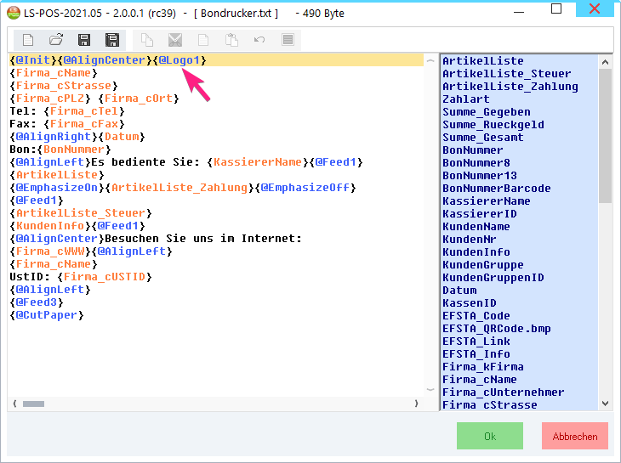Select BonNummerBarcode in the variable list
The image size is (621, 463).
point(497,189)
